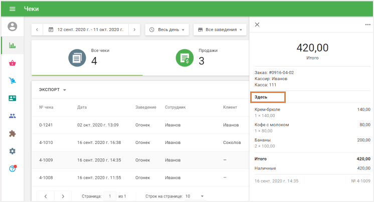Open the integrations puzzle piece icon
This screenshot has width=374, height=202.
[x=12, y=133]
